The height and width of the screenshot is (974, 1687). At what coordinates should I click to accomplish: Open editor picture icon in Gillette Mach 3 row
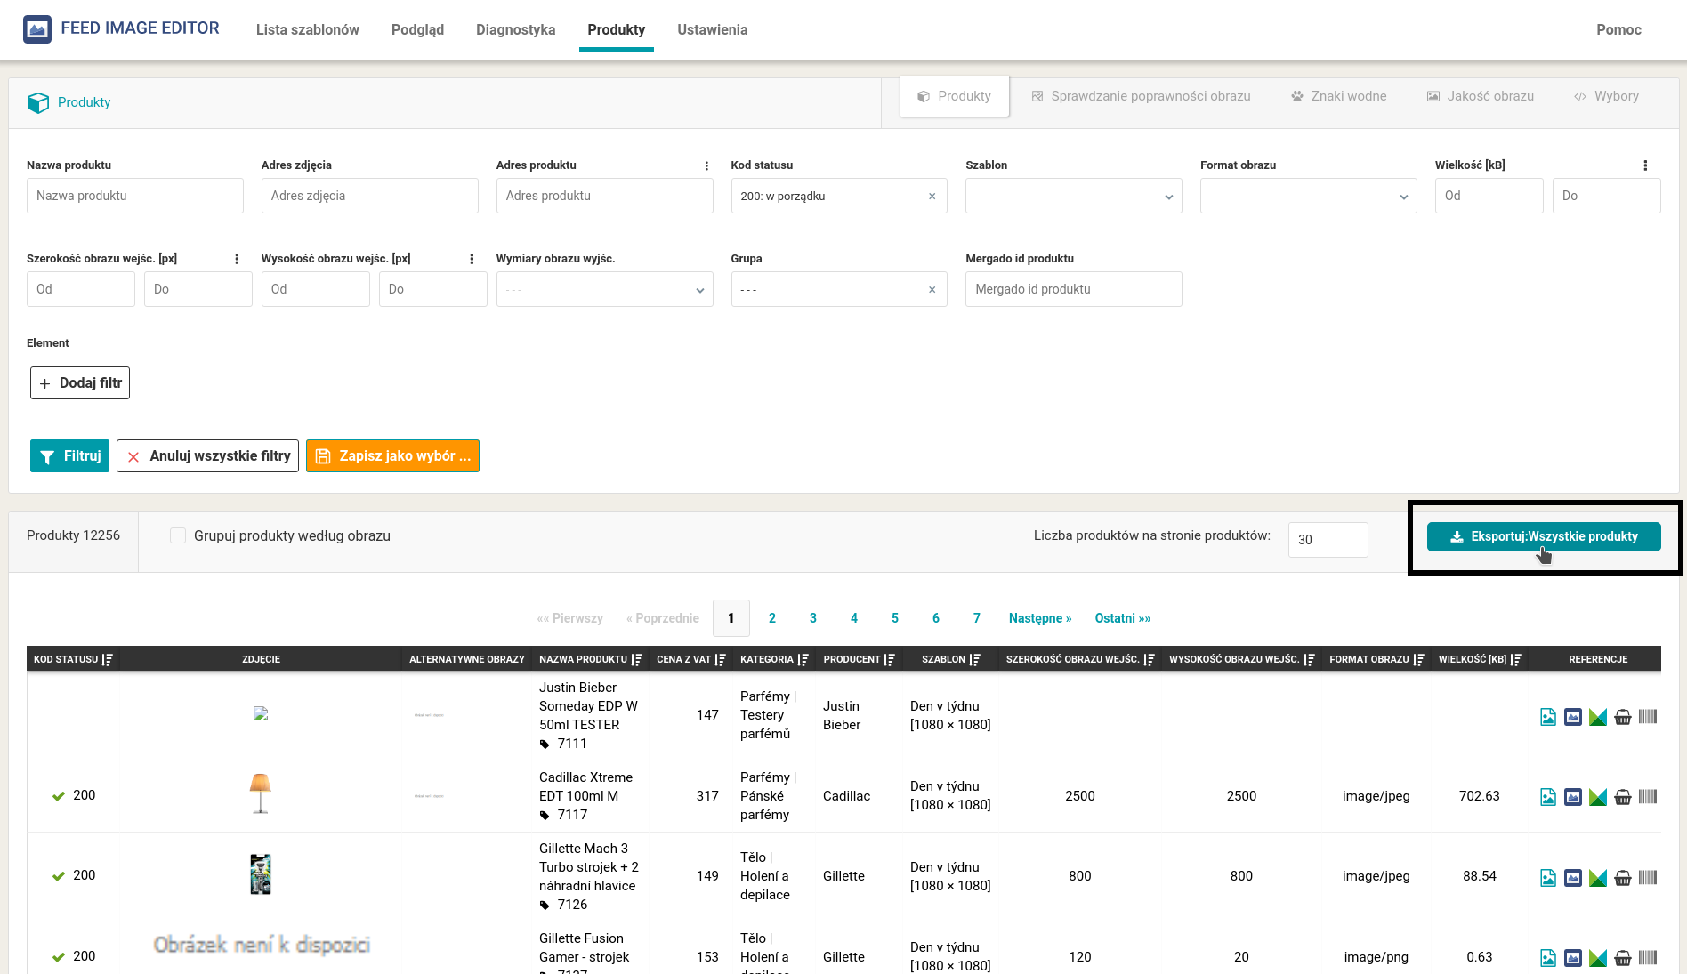1573,878
